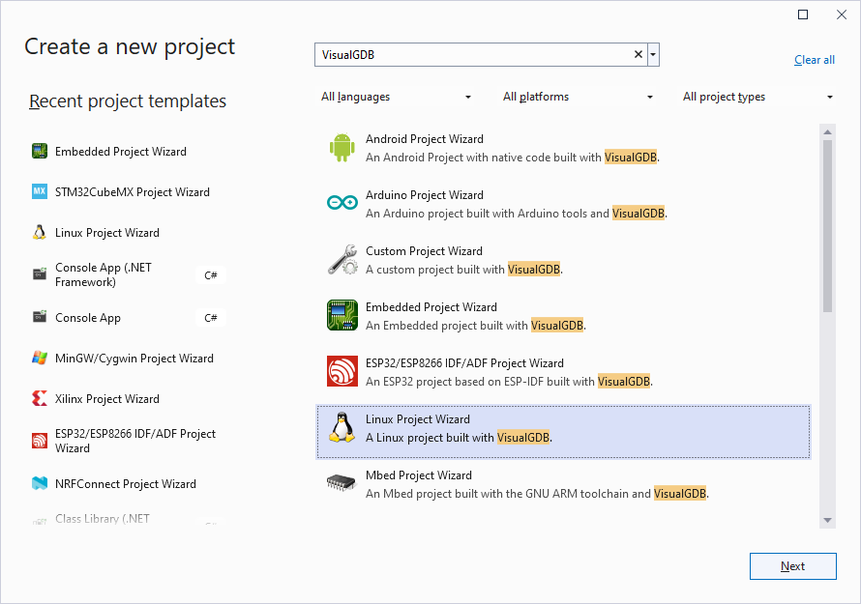The image size is (861, 604).
Task: Close the Create a new project dialog
Action: pyautogui.click(x=842, y=14)
